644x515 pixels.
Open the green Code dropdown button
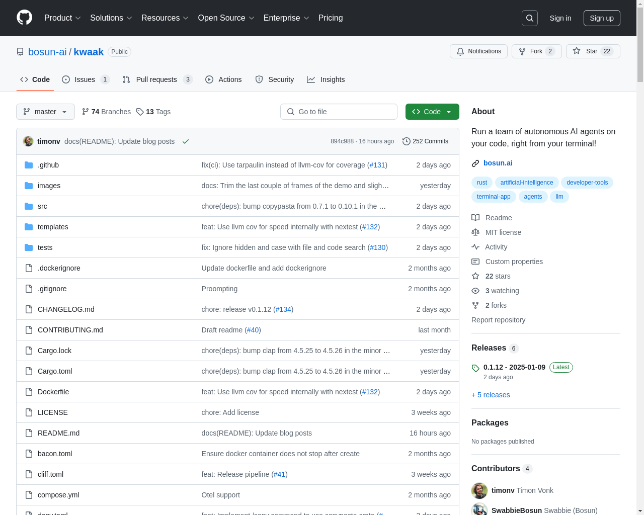(x=432, y=112)
